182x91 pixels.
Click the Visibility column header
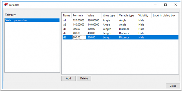144,15
